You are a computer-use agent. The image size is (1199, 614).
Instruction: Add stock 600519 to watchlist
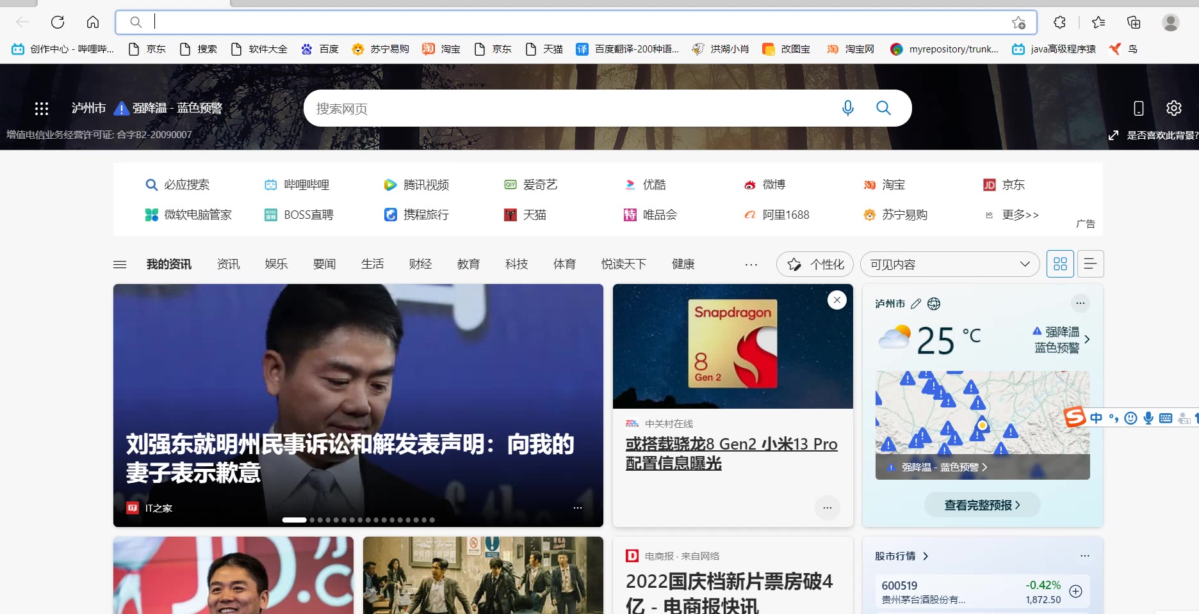tap(1076, 592)
